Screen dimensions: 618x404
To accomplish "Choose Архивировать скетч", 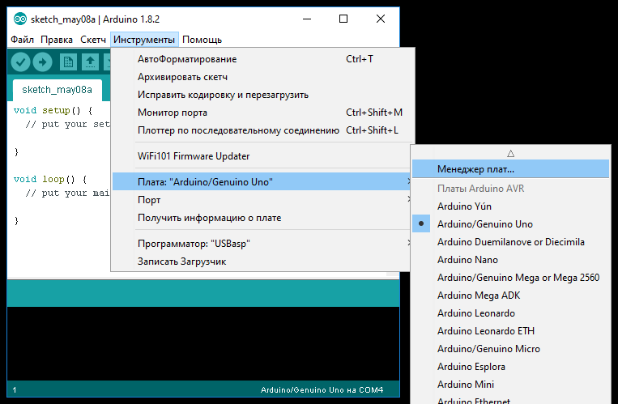I will (262, 77).
